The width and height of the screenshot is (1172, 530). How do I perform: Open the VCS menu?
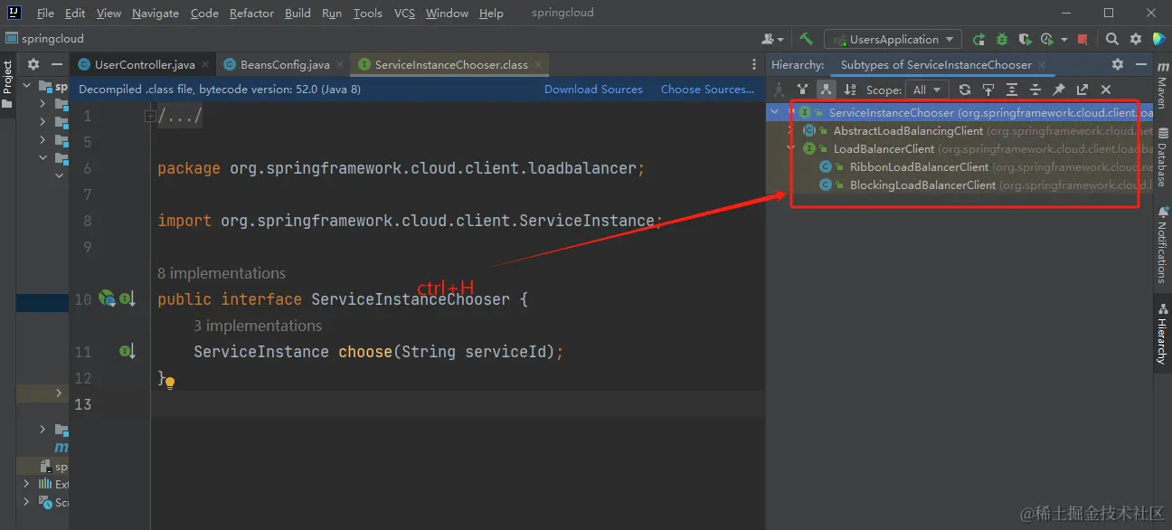[x=404, y=14]
